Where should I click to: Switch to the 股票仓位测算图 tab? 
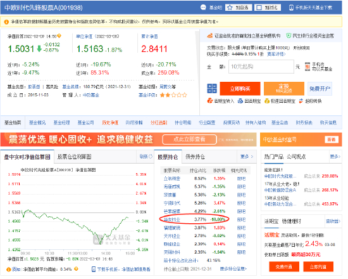point(75,157)
